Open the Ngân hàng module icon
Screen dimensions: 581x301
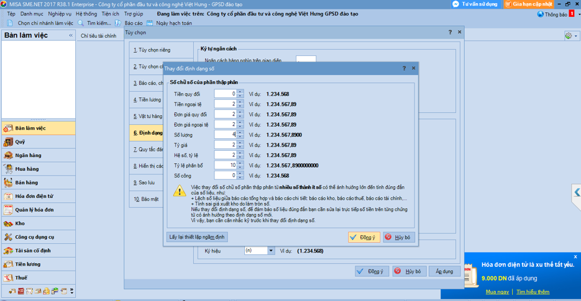[8, 156]
